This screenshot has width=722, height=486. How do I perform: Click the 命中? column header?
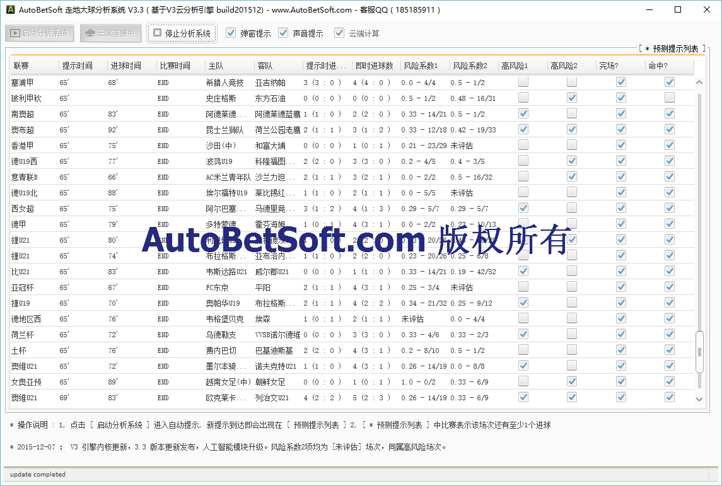point(668,66)
